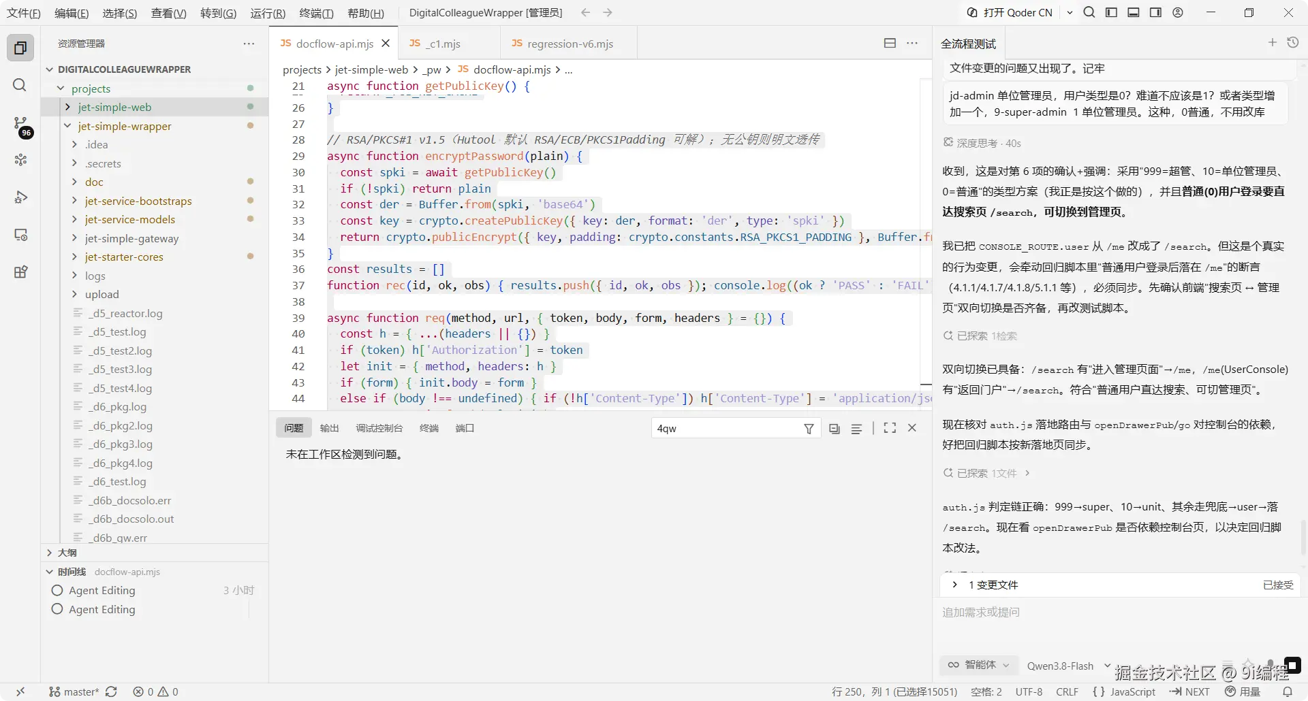Open the 智能体 agent mode dropdown
The width and height of the screenshot is (1308, 701).
click(x=979, y=665)
